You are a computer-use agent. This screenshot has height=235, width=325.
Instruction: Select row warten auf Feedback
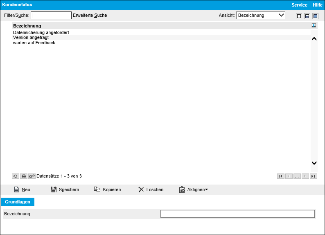click(x=161, y=43)
